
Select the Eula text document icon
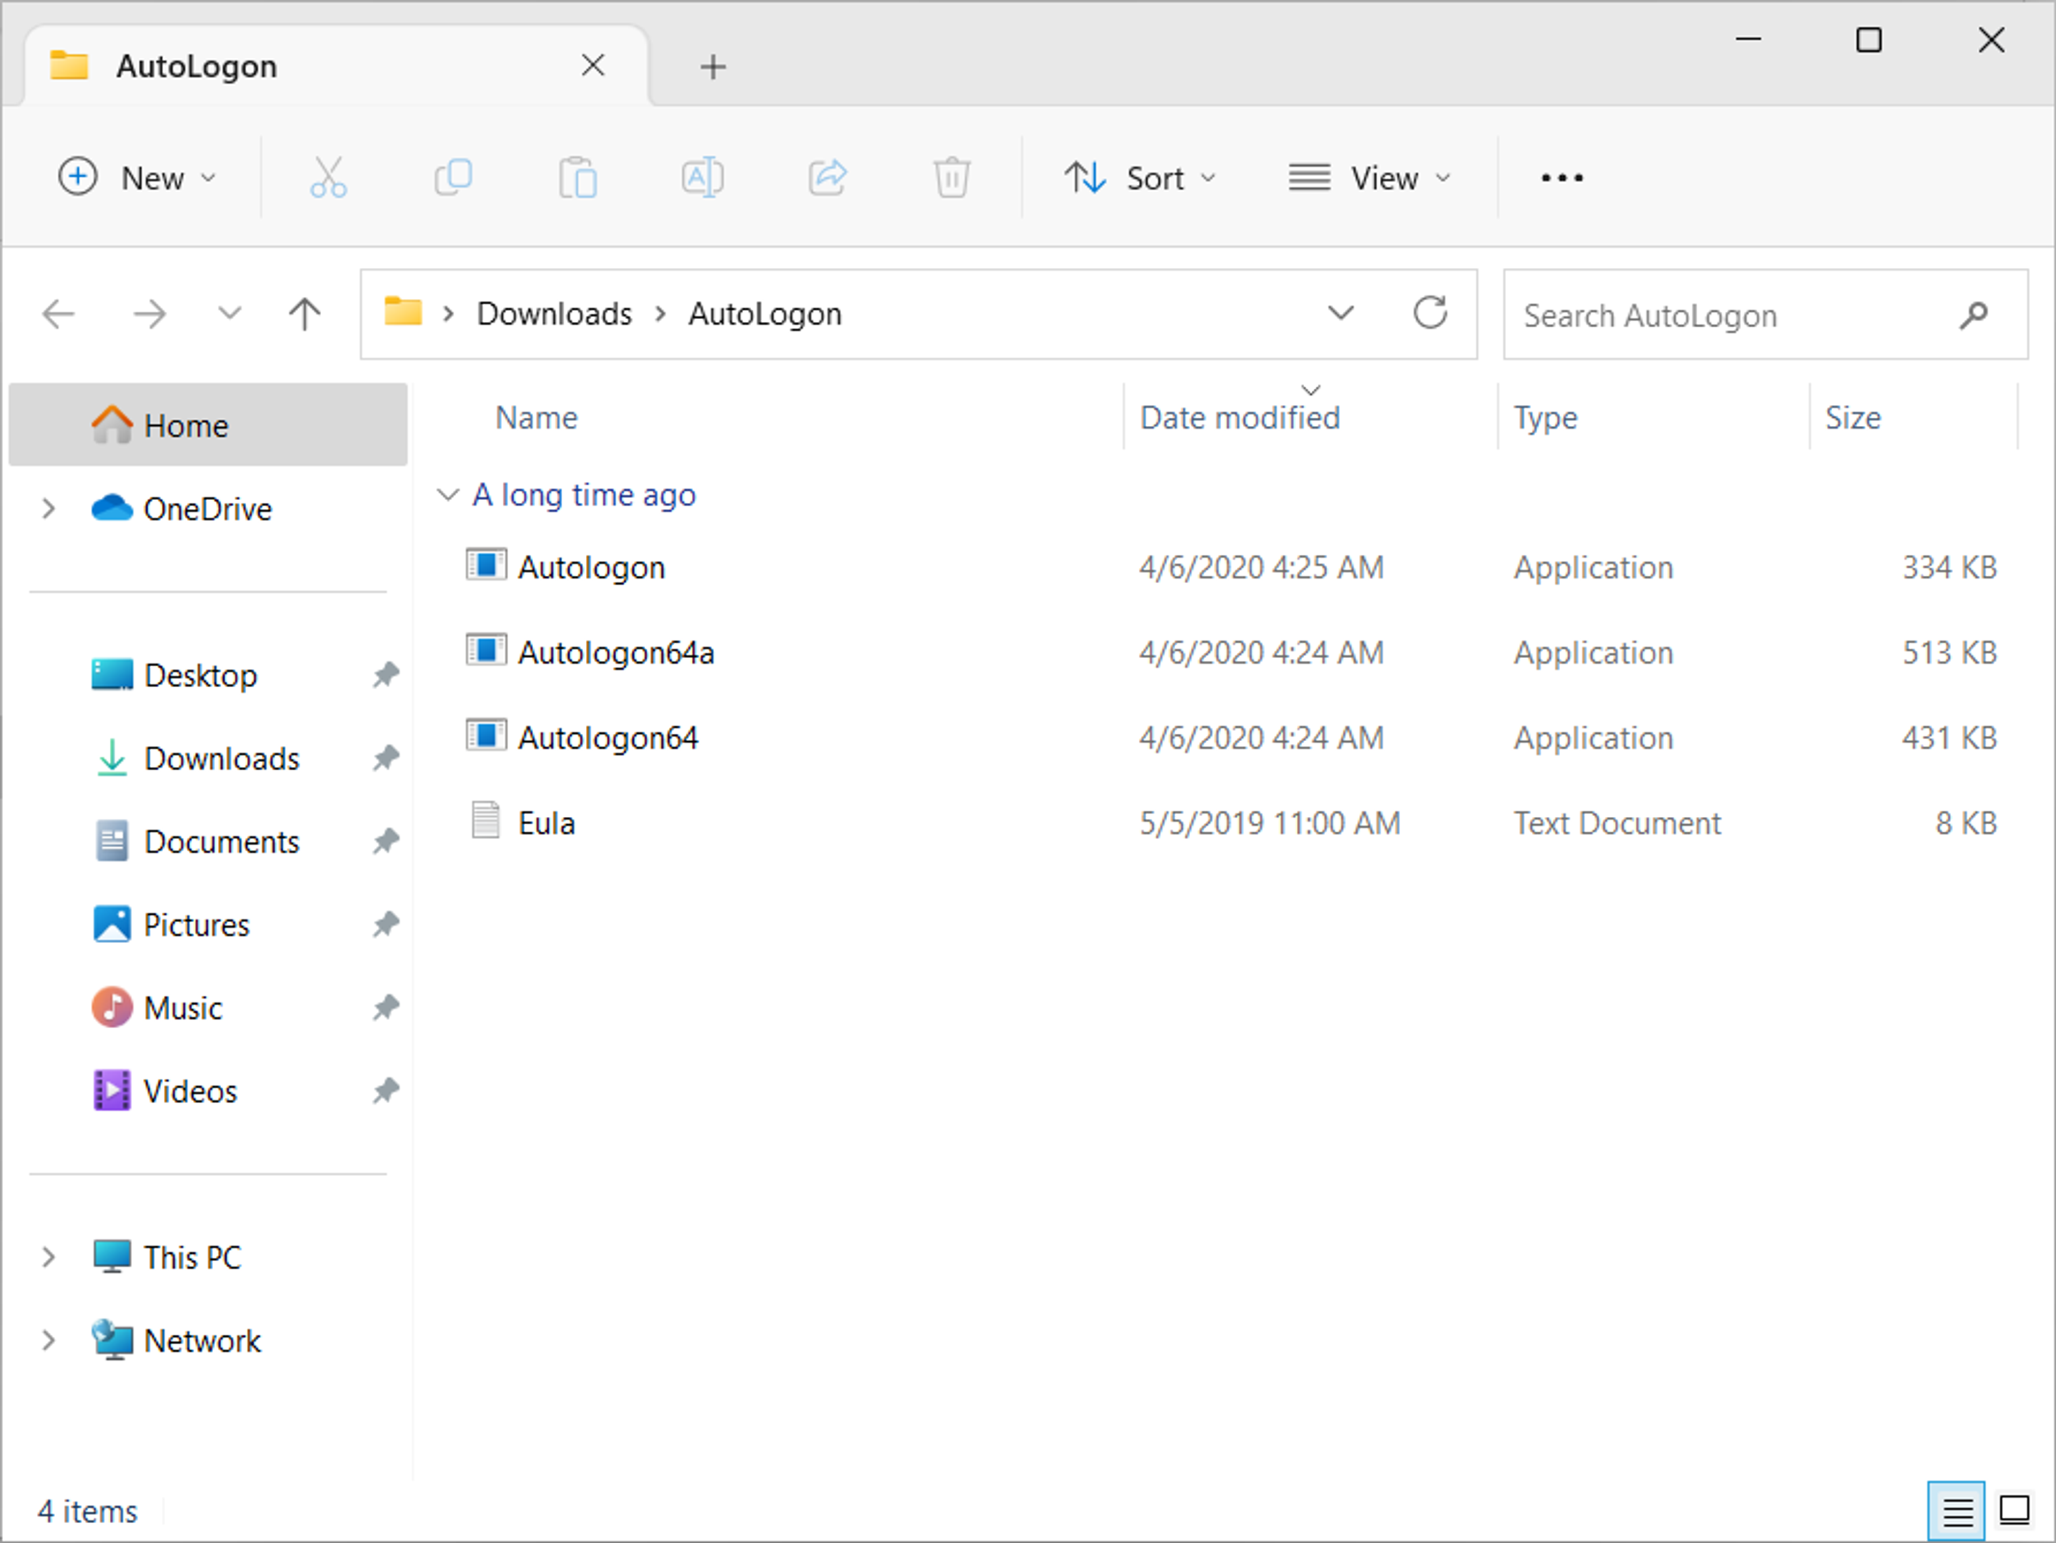tap(485, 821)
